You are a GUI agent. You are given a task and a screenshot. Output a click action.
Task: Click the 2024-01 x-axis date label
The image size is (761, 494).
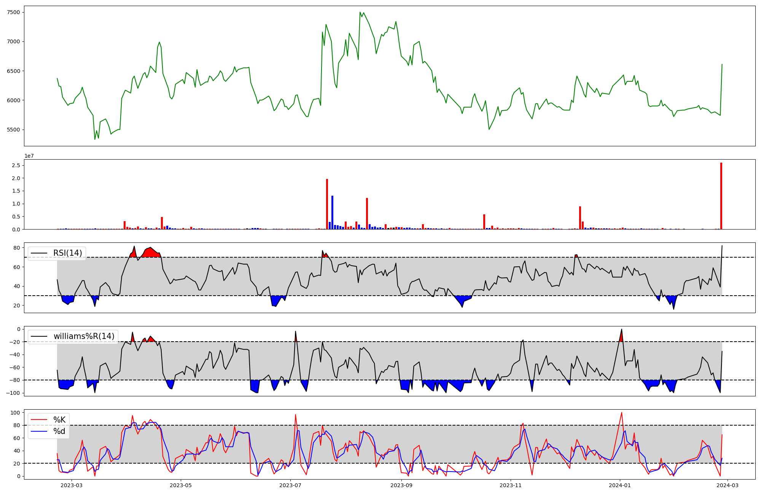620,485
